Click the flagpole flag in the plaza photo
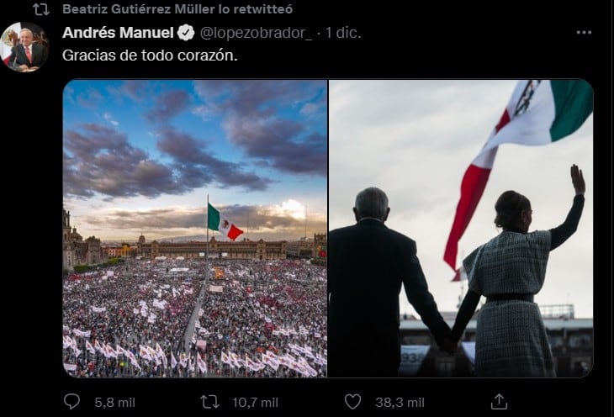Viewport: 614px width, 417px height. [225, 222]
